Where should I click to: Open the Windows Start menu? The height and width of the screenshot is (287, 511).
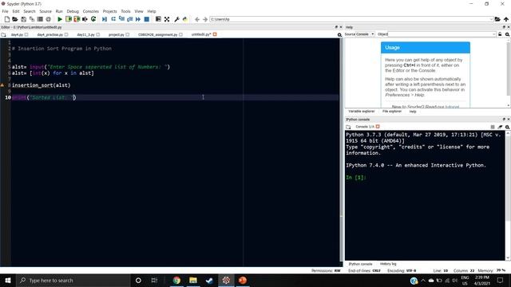[x=8, y=280]
